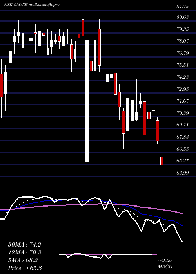
Task: Click the 79.35 price axis label
Action: point(183,29)
